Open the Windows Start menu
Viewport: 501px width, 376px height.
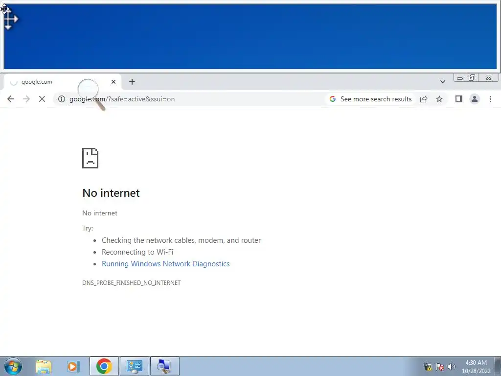pos(13,366)
